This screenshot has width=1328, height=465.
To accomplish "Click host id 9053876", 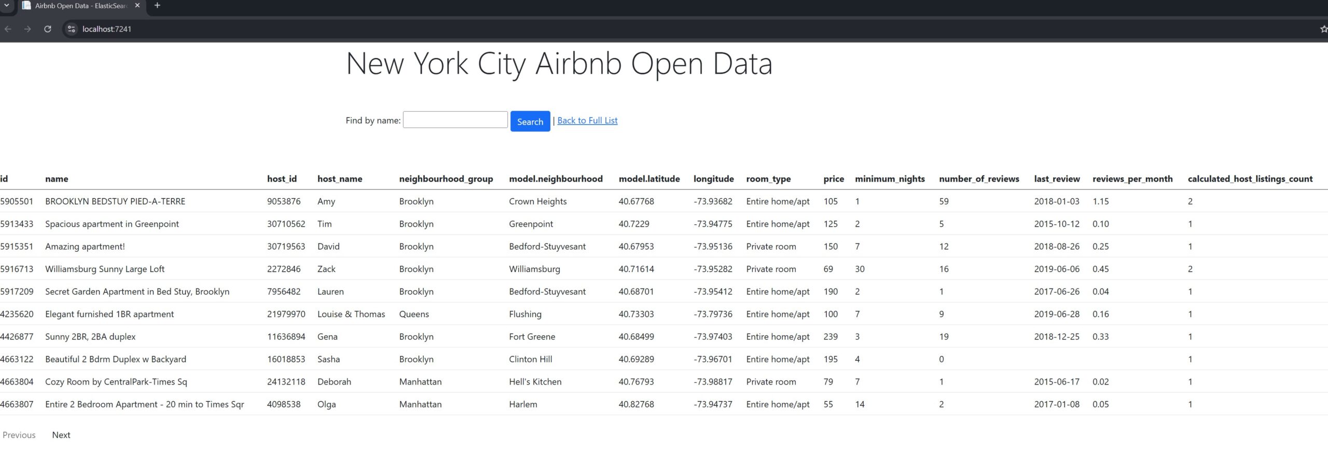I will (x=284, y=201).
